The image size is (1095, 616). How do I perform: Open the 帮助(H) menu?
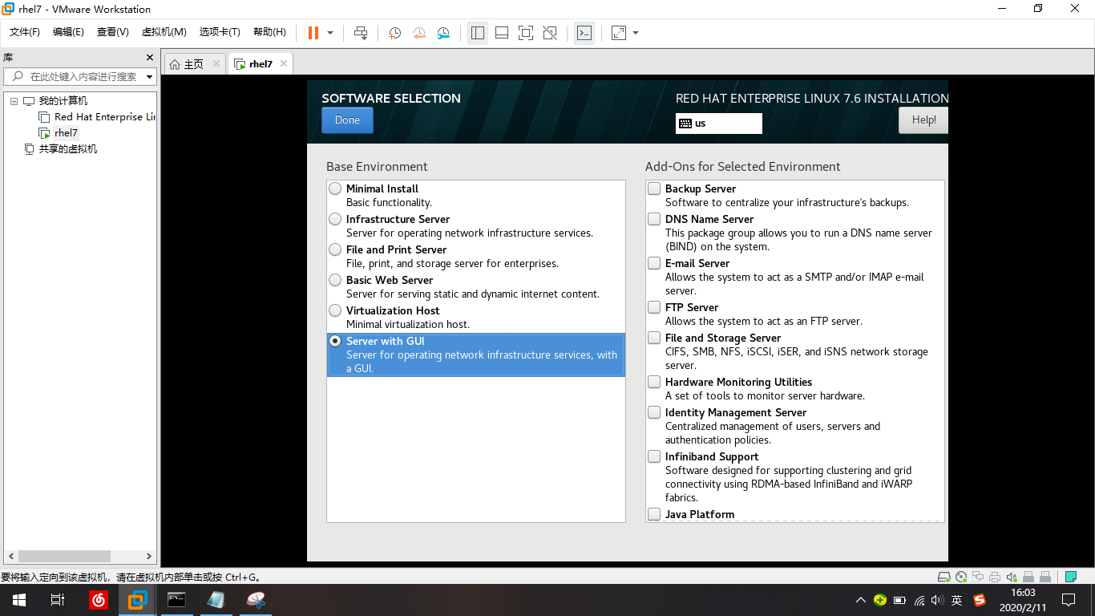click(269, 32)
